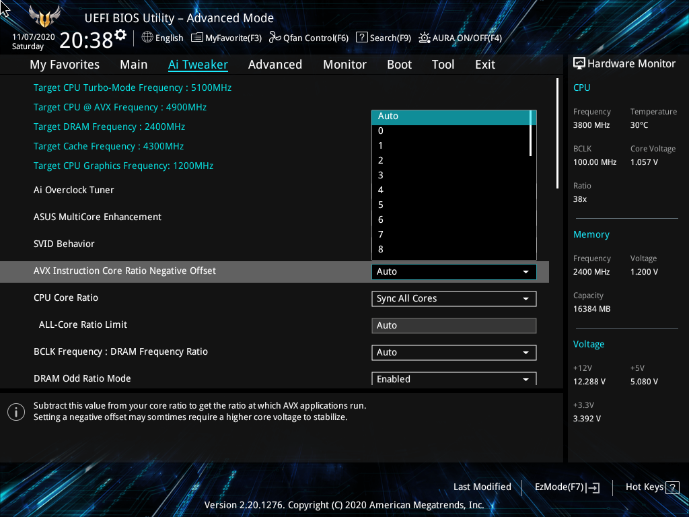Open the DRAM Odd Ratio Mode dropdown
689x517 pixels.
tap(454, 379)
